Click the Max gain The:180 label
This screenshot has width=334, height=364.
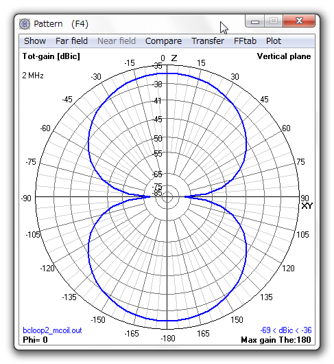pyautogui.click(x=276, y=340)
